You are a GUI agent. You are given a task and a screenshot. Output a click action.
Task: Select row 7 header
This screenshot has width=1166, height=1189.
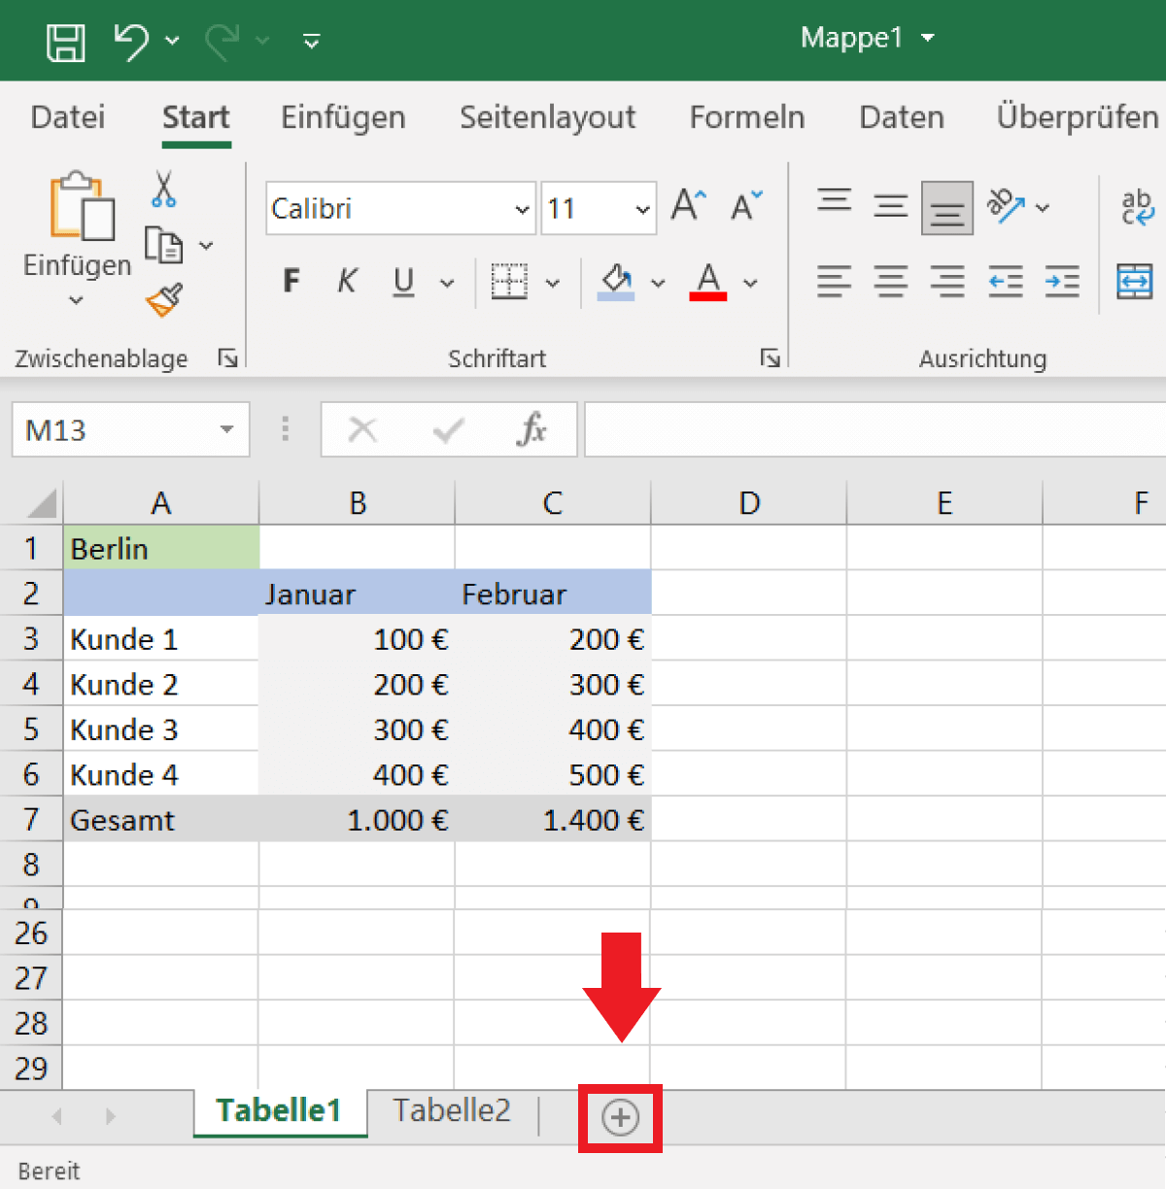(31, 819)
